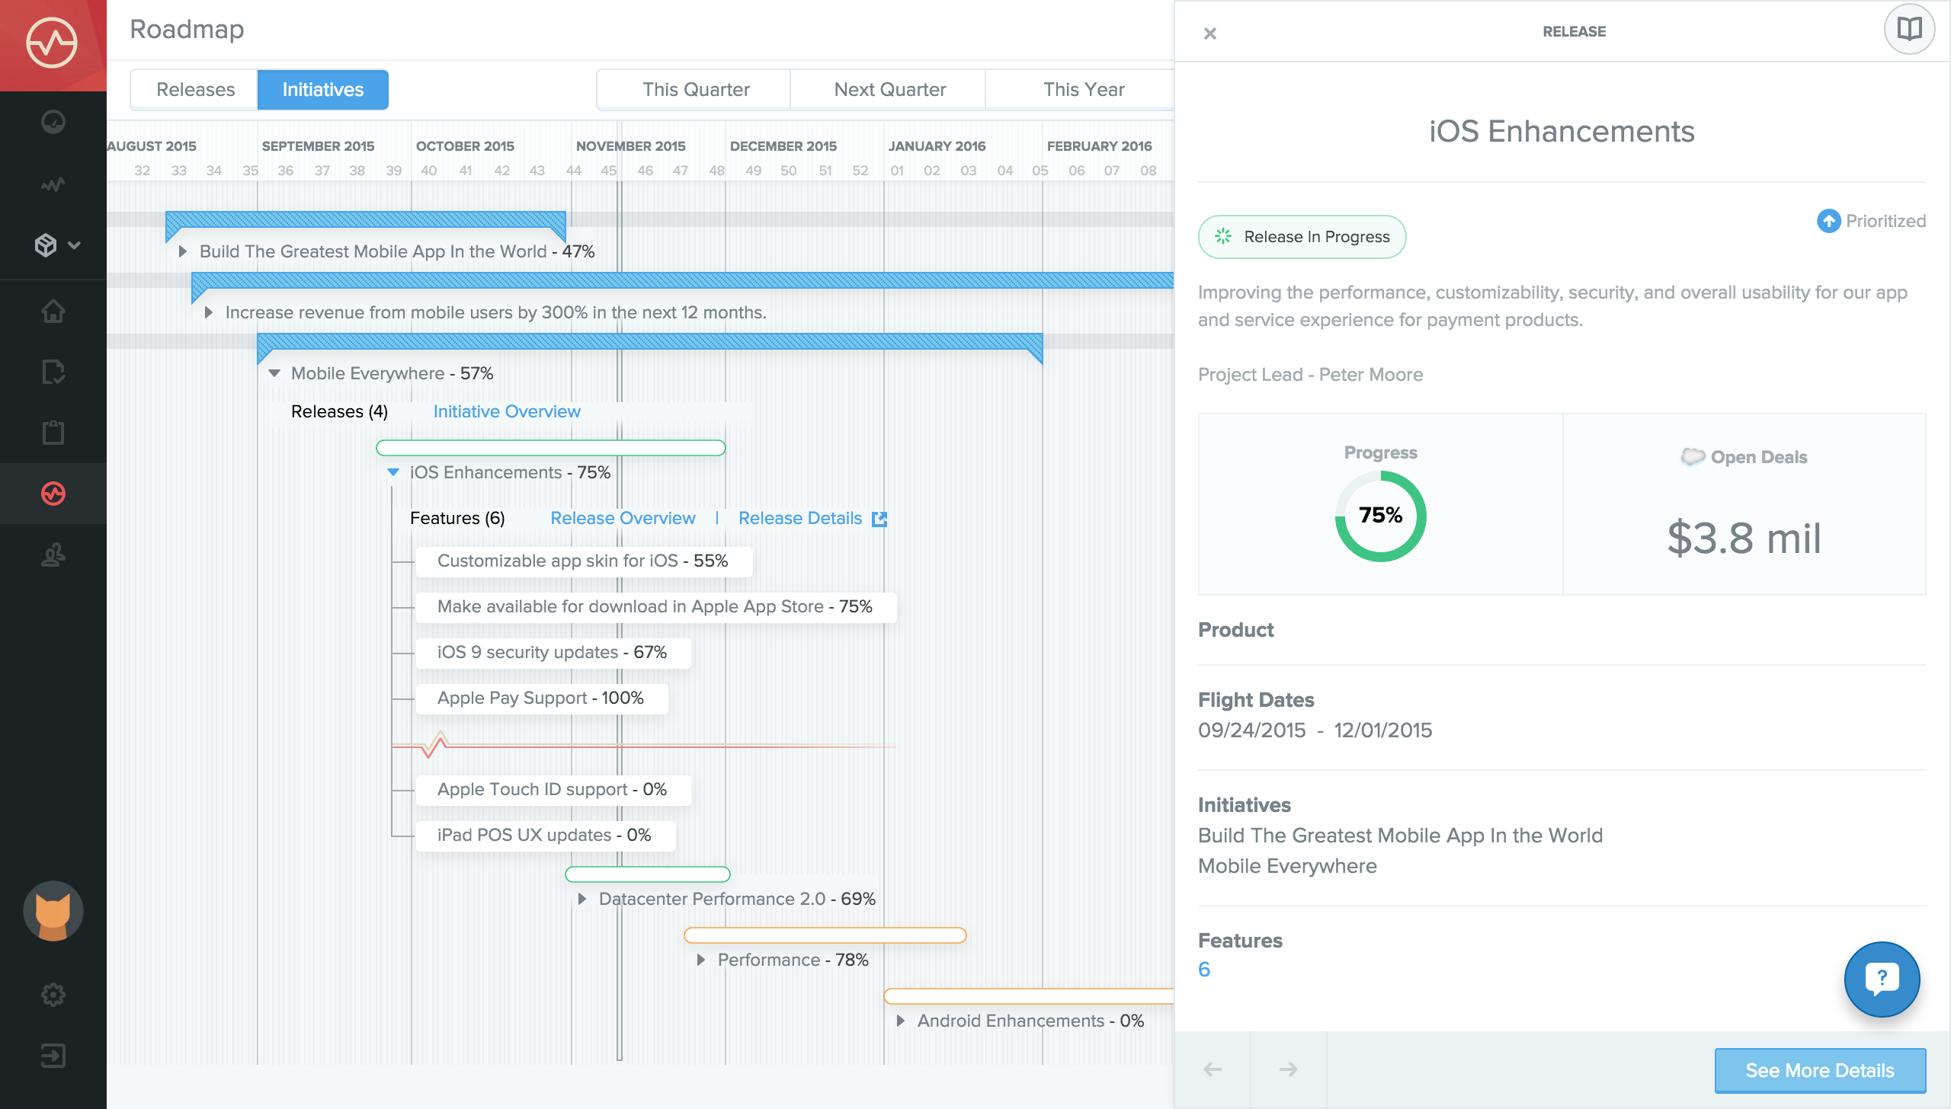
Task: Switch view to Releases toggle
Action: click(x=195, y=90)
